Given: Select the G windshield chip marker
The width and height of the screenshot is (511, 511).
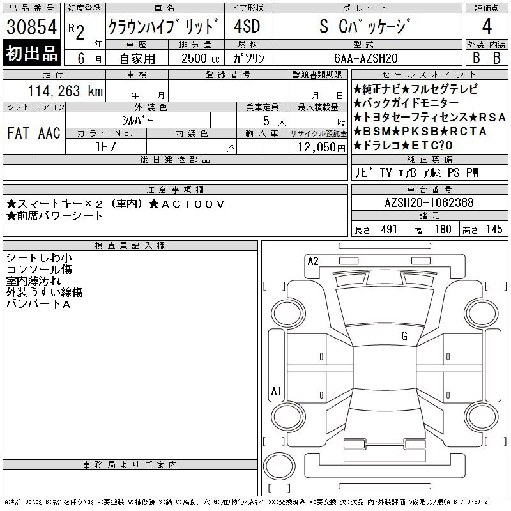Looking at the screenshot, I should 404,336.
